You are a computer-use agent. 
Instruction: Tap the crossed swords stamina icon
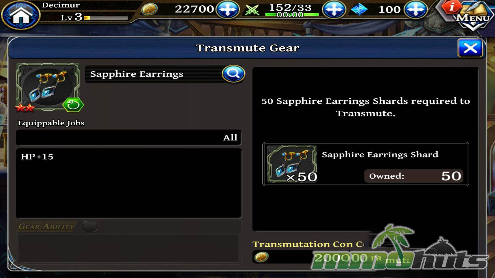252,10
